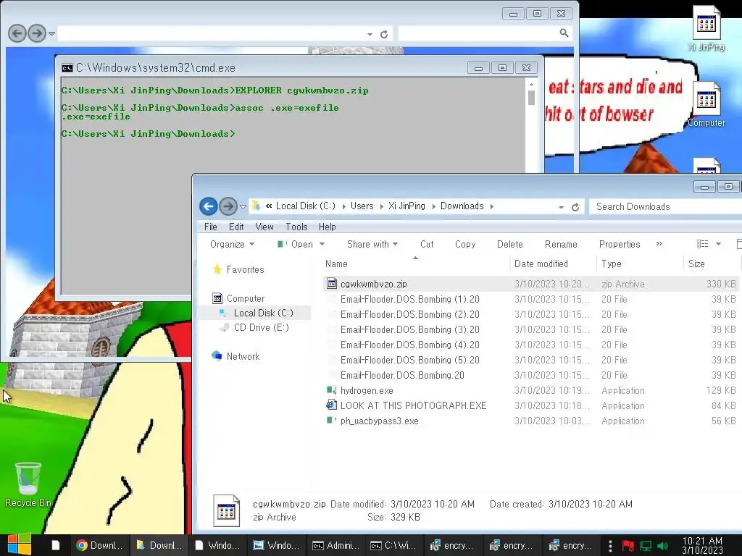Click the Back arrow in Downloads explorer

point(208,206)
